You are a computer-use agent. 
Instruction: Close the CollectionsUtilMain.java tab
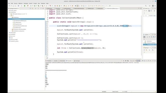tap(119, 9)
